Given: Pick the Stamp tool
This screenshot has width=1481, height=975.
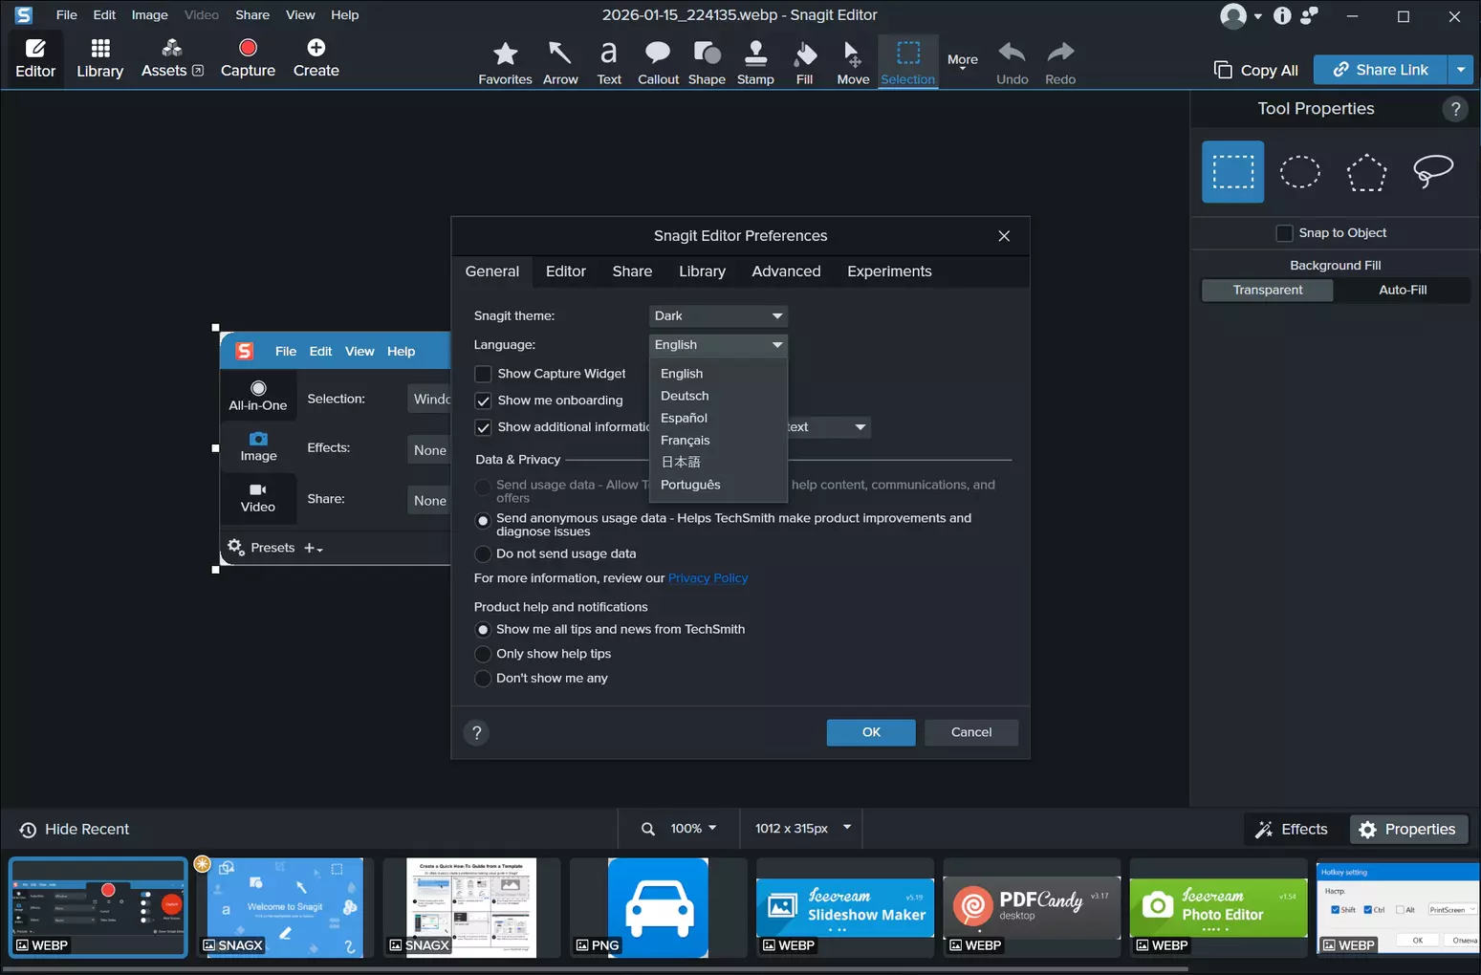Looking at the screenshot, I should point(755,61).
